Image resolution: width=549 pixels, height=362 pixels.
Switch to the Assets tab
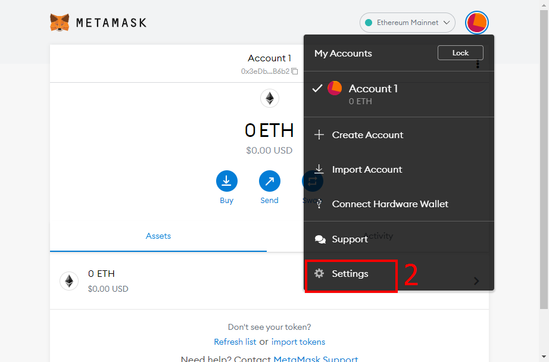pos(158,236)
